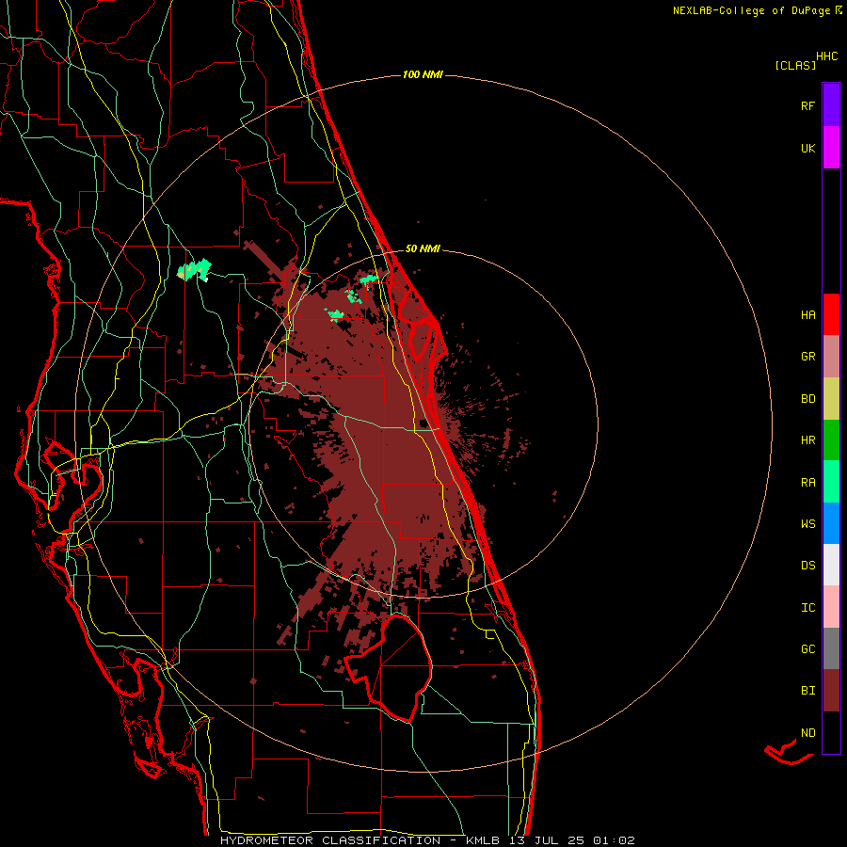
Task: Click the IC pink legend swatch
Action: click(831, 607)
